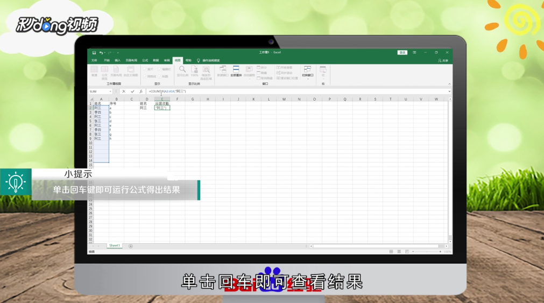
Task: Expand the formula bar chevron
Action: [449, 91]
